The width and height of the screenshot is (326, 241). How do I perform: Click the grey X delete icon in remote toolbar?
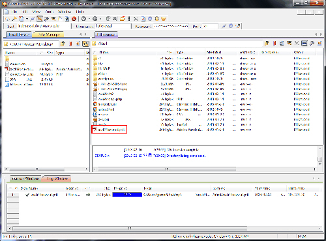point(297,44)
